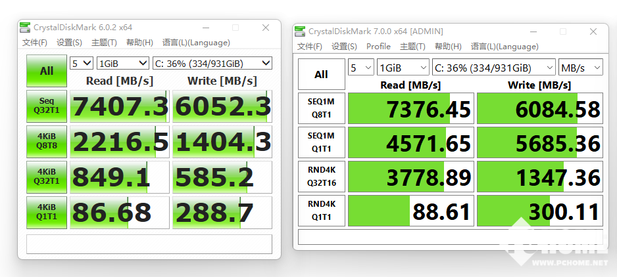Viewport: 617px width, 277px height.
Task: Open 帮助(H) menu in 7.0.0 window
Action: coord(448,47)
